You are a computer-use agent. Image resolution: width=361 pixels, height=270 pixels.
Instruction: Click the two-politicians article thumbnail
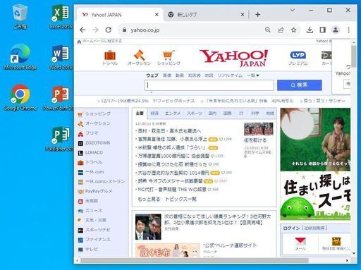tap(148, 226)
